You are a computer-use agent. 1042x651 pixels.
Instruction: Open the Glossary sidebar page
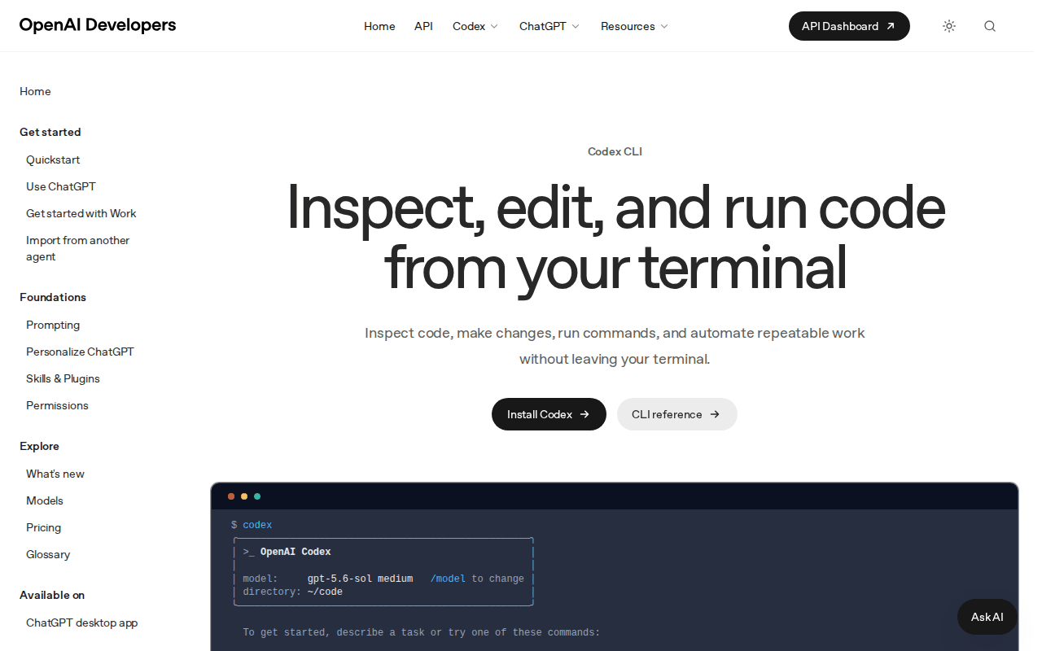tap(48, 554)
